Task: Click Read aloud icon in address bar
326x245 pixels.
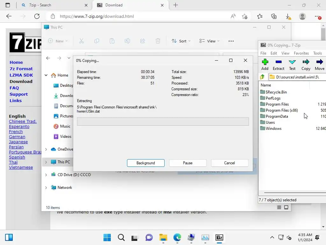Action: 233,16
